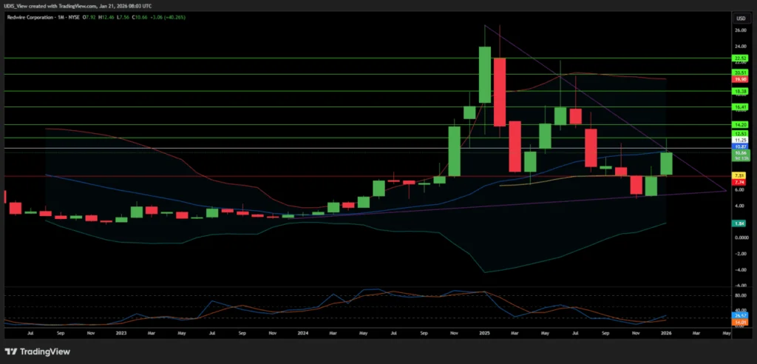This screenshot has height=364, width=757.
Task: Click the 24.00 price scale value
Action: coord(740,47)
